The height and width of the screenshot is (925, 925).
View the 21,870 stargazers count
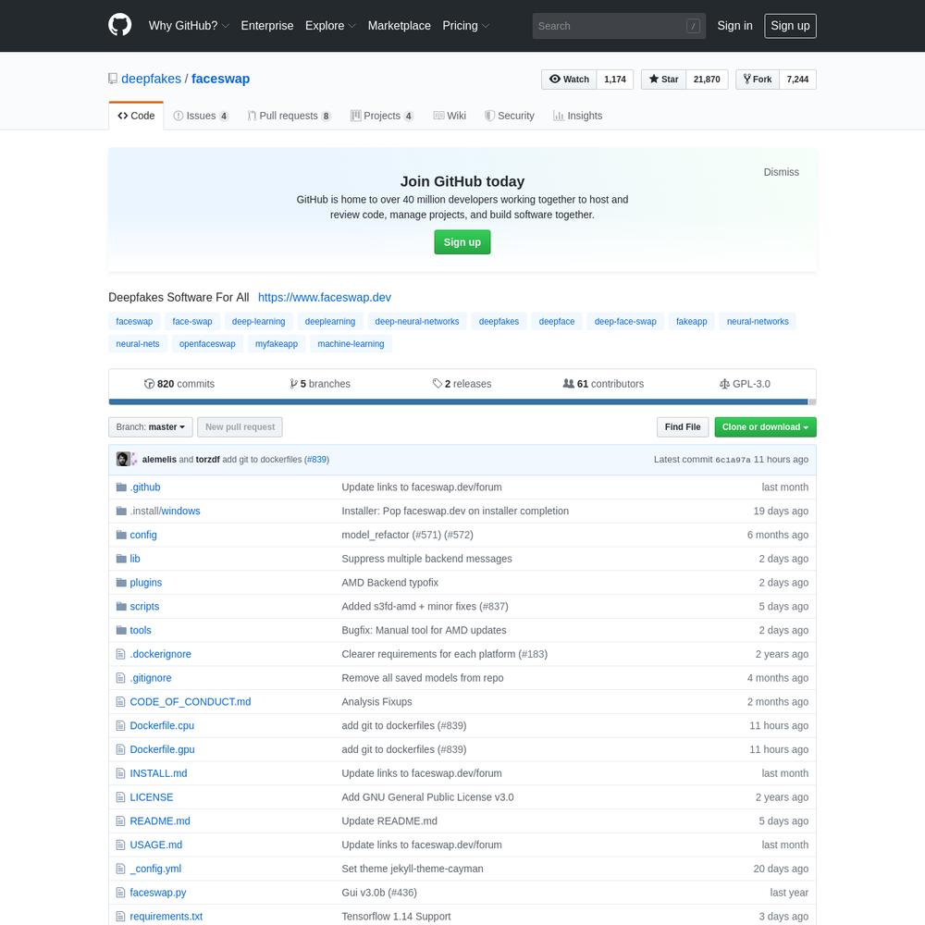click(x=707, y=79)
